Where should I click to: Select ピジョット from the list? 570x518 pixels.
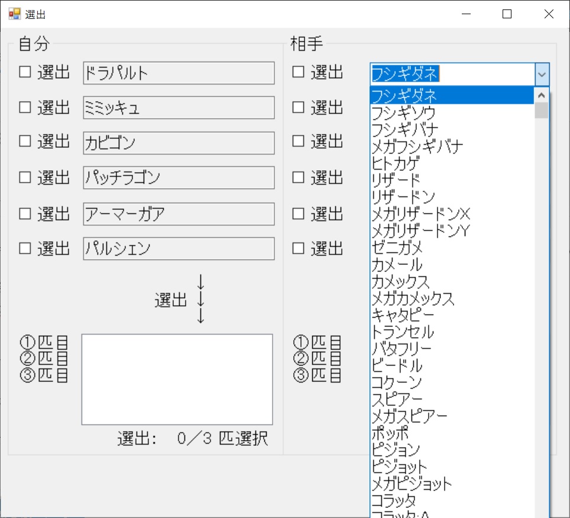(452, 468)
